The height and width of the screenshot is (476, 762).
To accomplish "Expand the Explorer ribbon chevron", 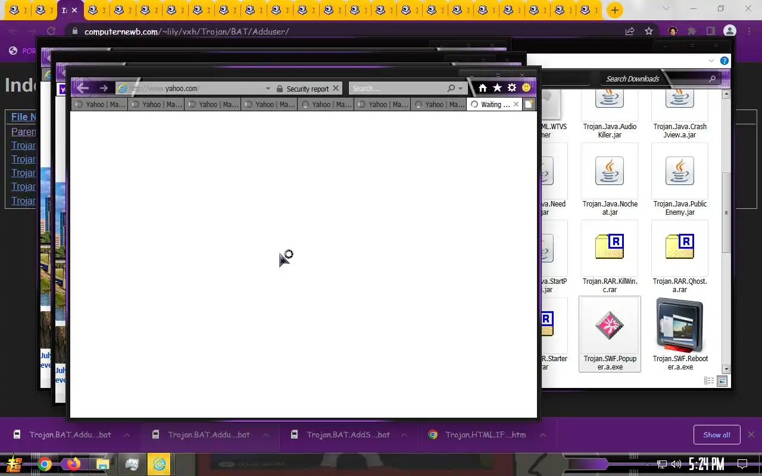I will pyautogui.click(x=711, y=61).
